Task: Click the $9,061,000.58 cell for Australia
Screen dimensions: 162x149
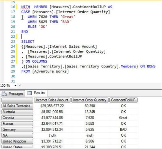Action: 52,112
